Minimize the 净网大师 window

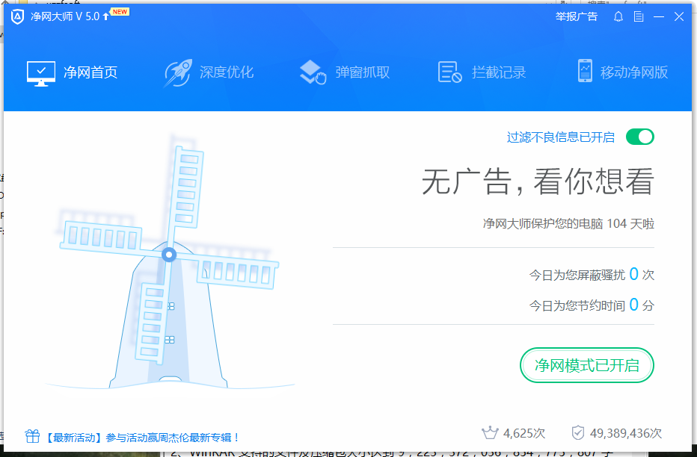pyautogui.click(x=659, y=17)
